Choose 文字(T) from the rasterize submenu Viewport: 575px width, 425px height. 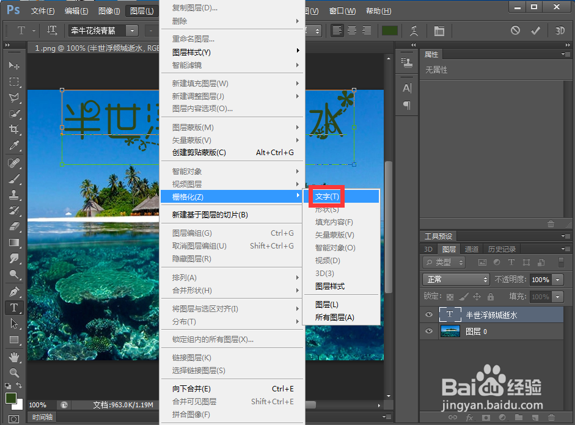(x=326, y=196)
